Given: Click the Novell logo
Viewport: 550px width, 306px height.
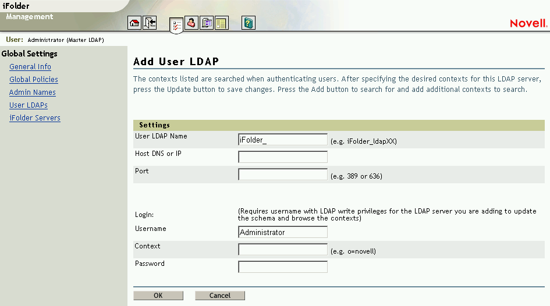Looking at the screenshot, I should tap(528, 23).
